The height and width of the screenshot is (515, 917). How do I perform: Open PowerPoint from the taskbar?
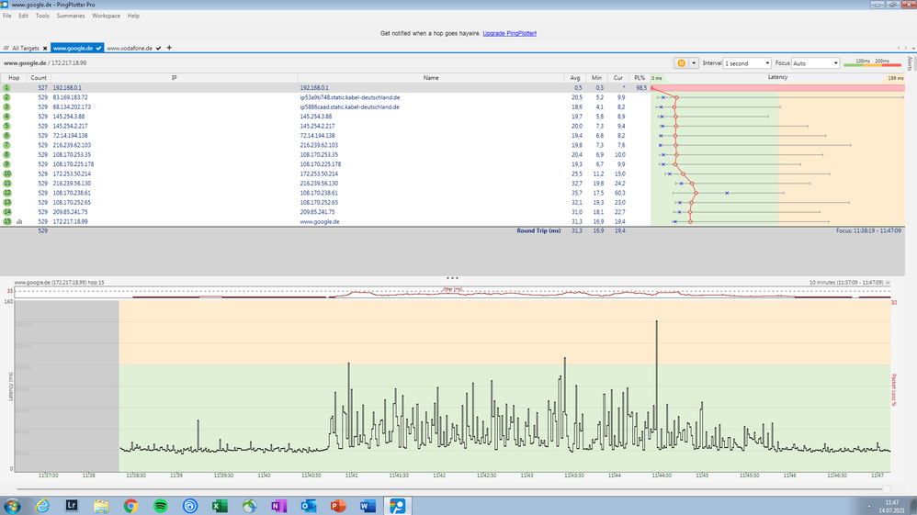[x=338, y=506]
